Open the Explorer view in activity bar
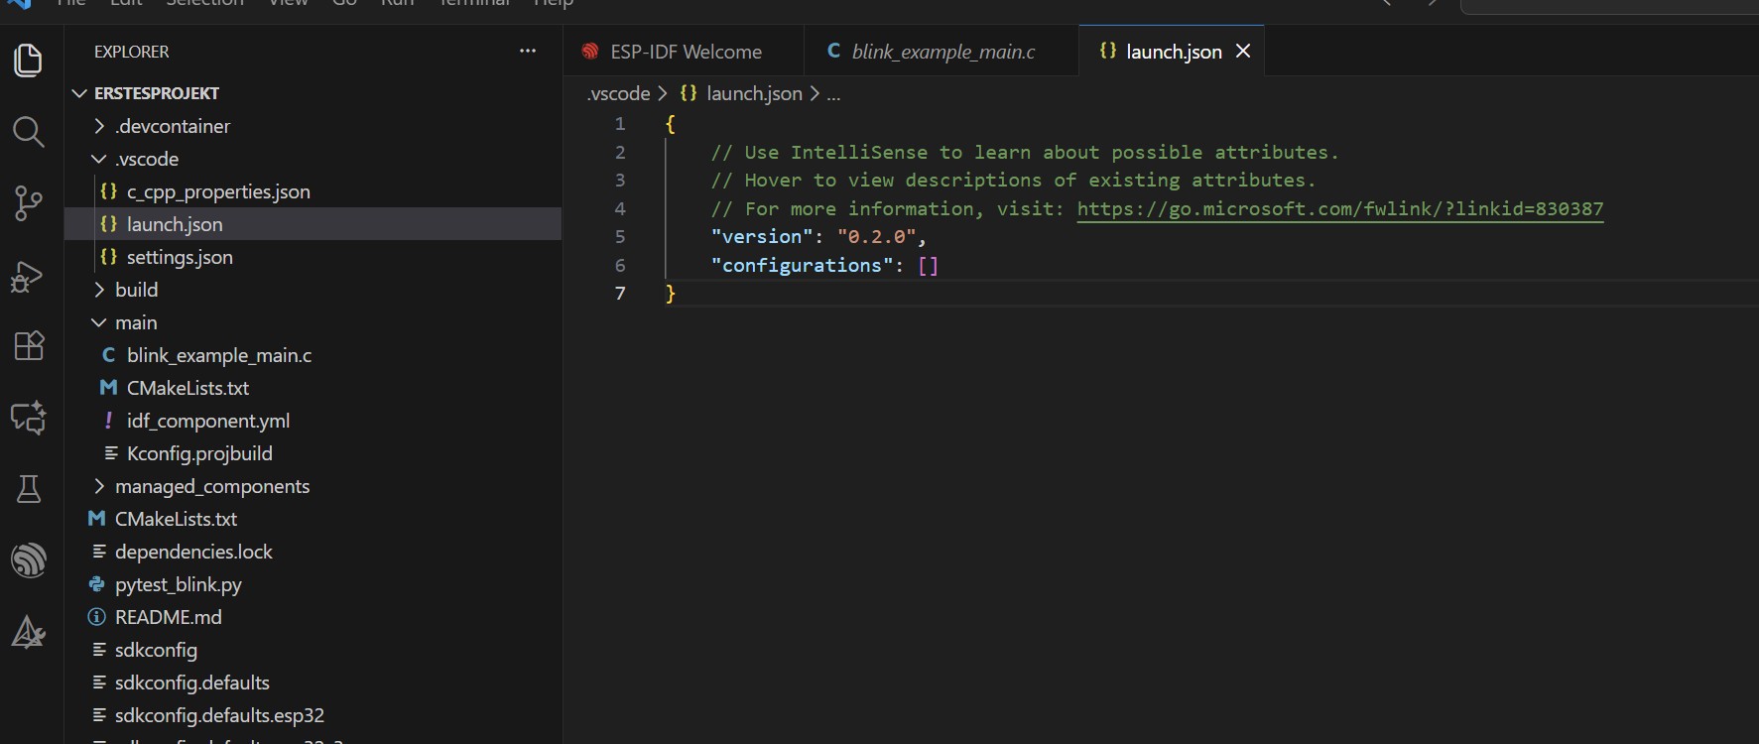 coord(28,61)
